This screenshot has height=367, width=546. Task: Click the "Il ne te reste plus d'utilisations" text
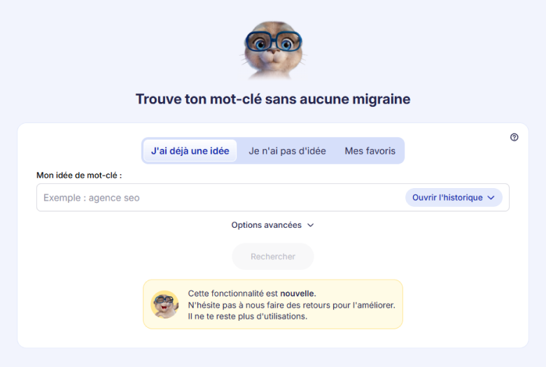[x=248, y=316]
